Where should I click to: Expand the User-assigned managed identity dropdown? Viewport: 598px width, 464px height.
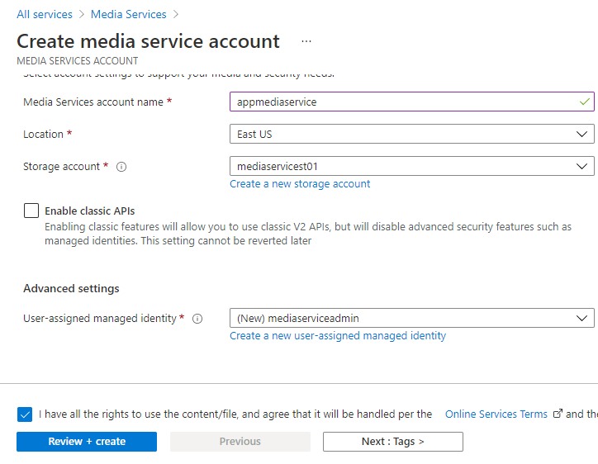[411, 318]
